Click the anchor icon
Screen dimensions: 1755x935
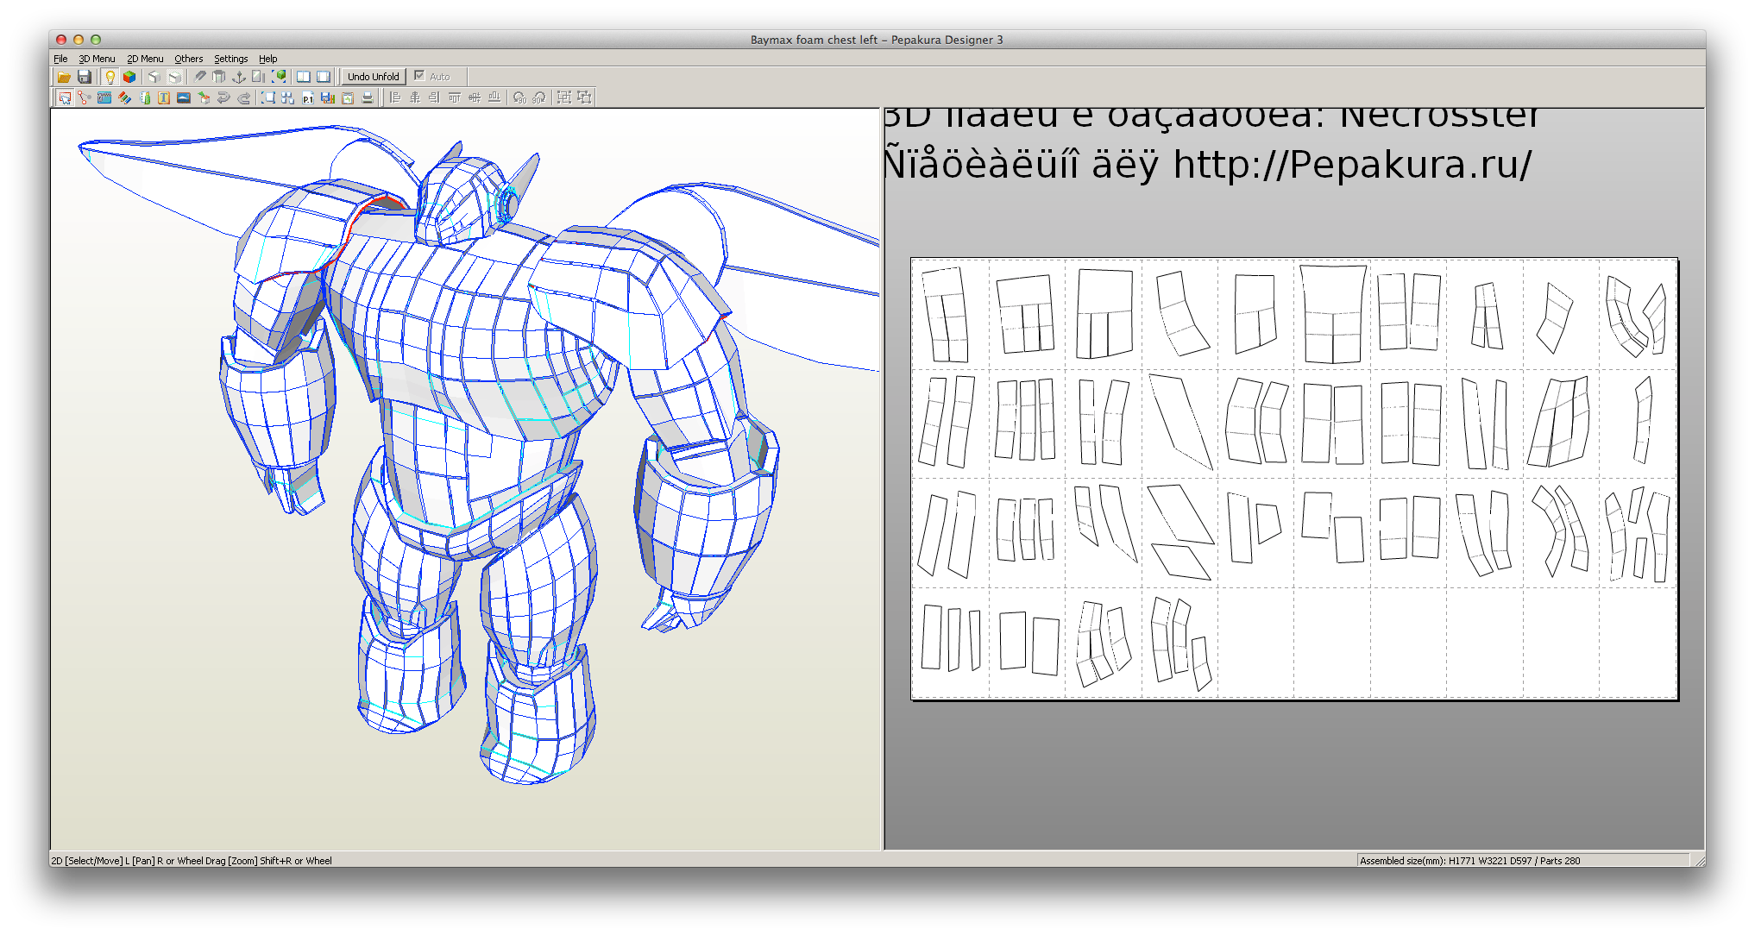pyautogui.click(x=239, y=77)
